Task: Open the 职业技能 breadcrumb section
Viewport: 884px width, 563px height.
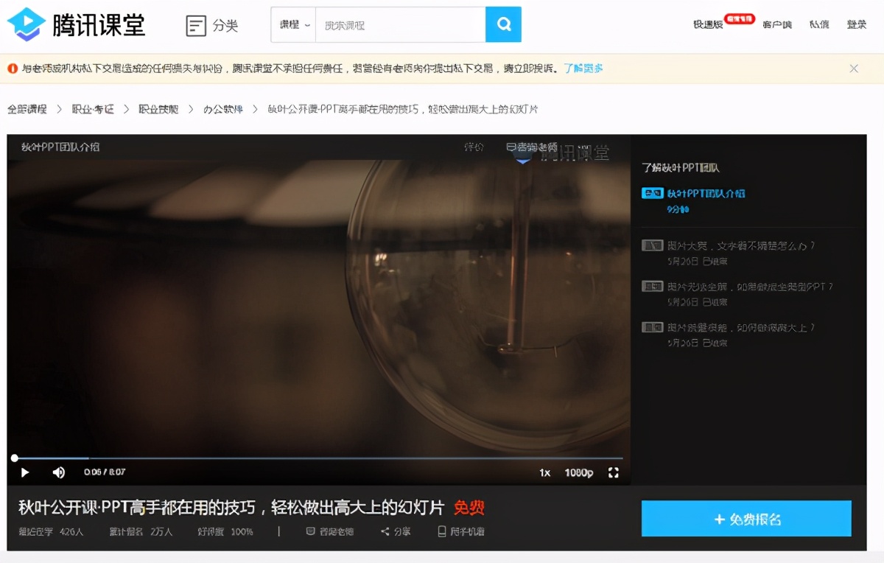Action: click(158, 108)
